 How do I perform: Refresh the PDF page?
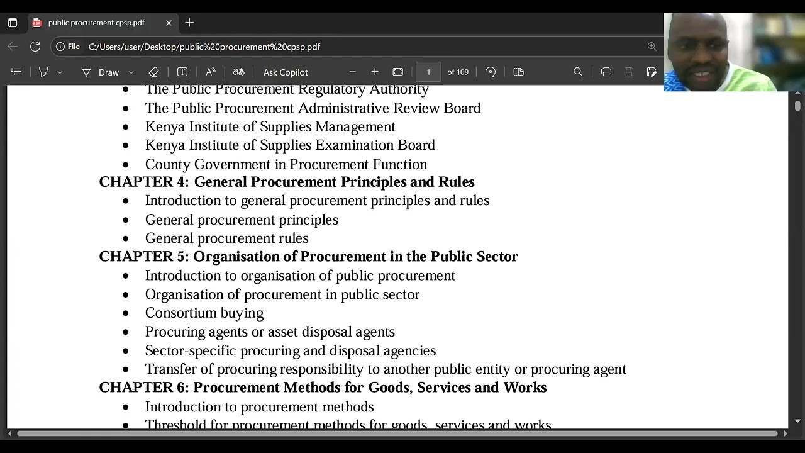pos(35,47)
